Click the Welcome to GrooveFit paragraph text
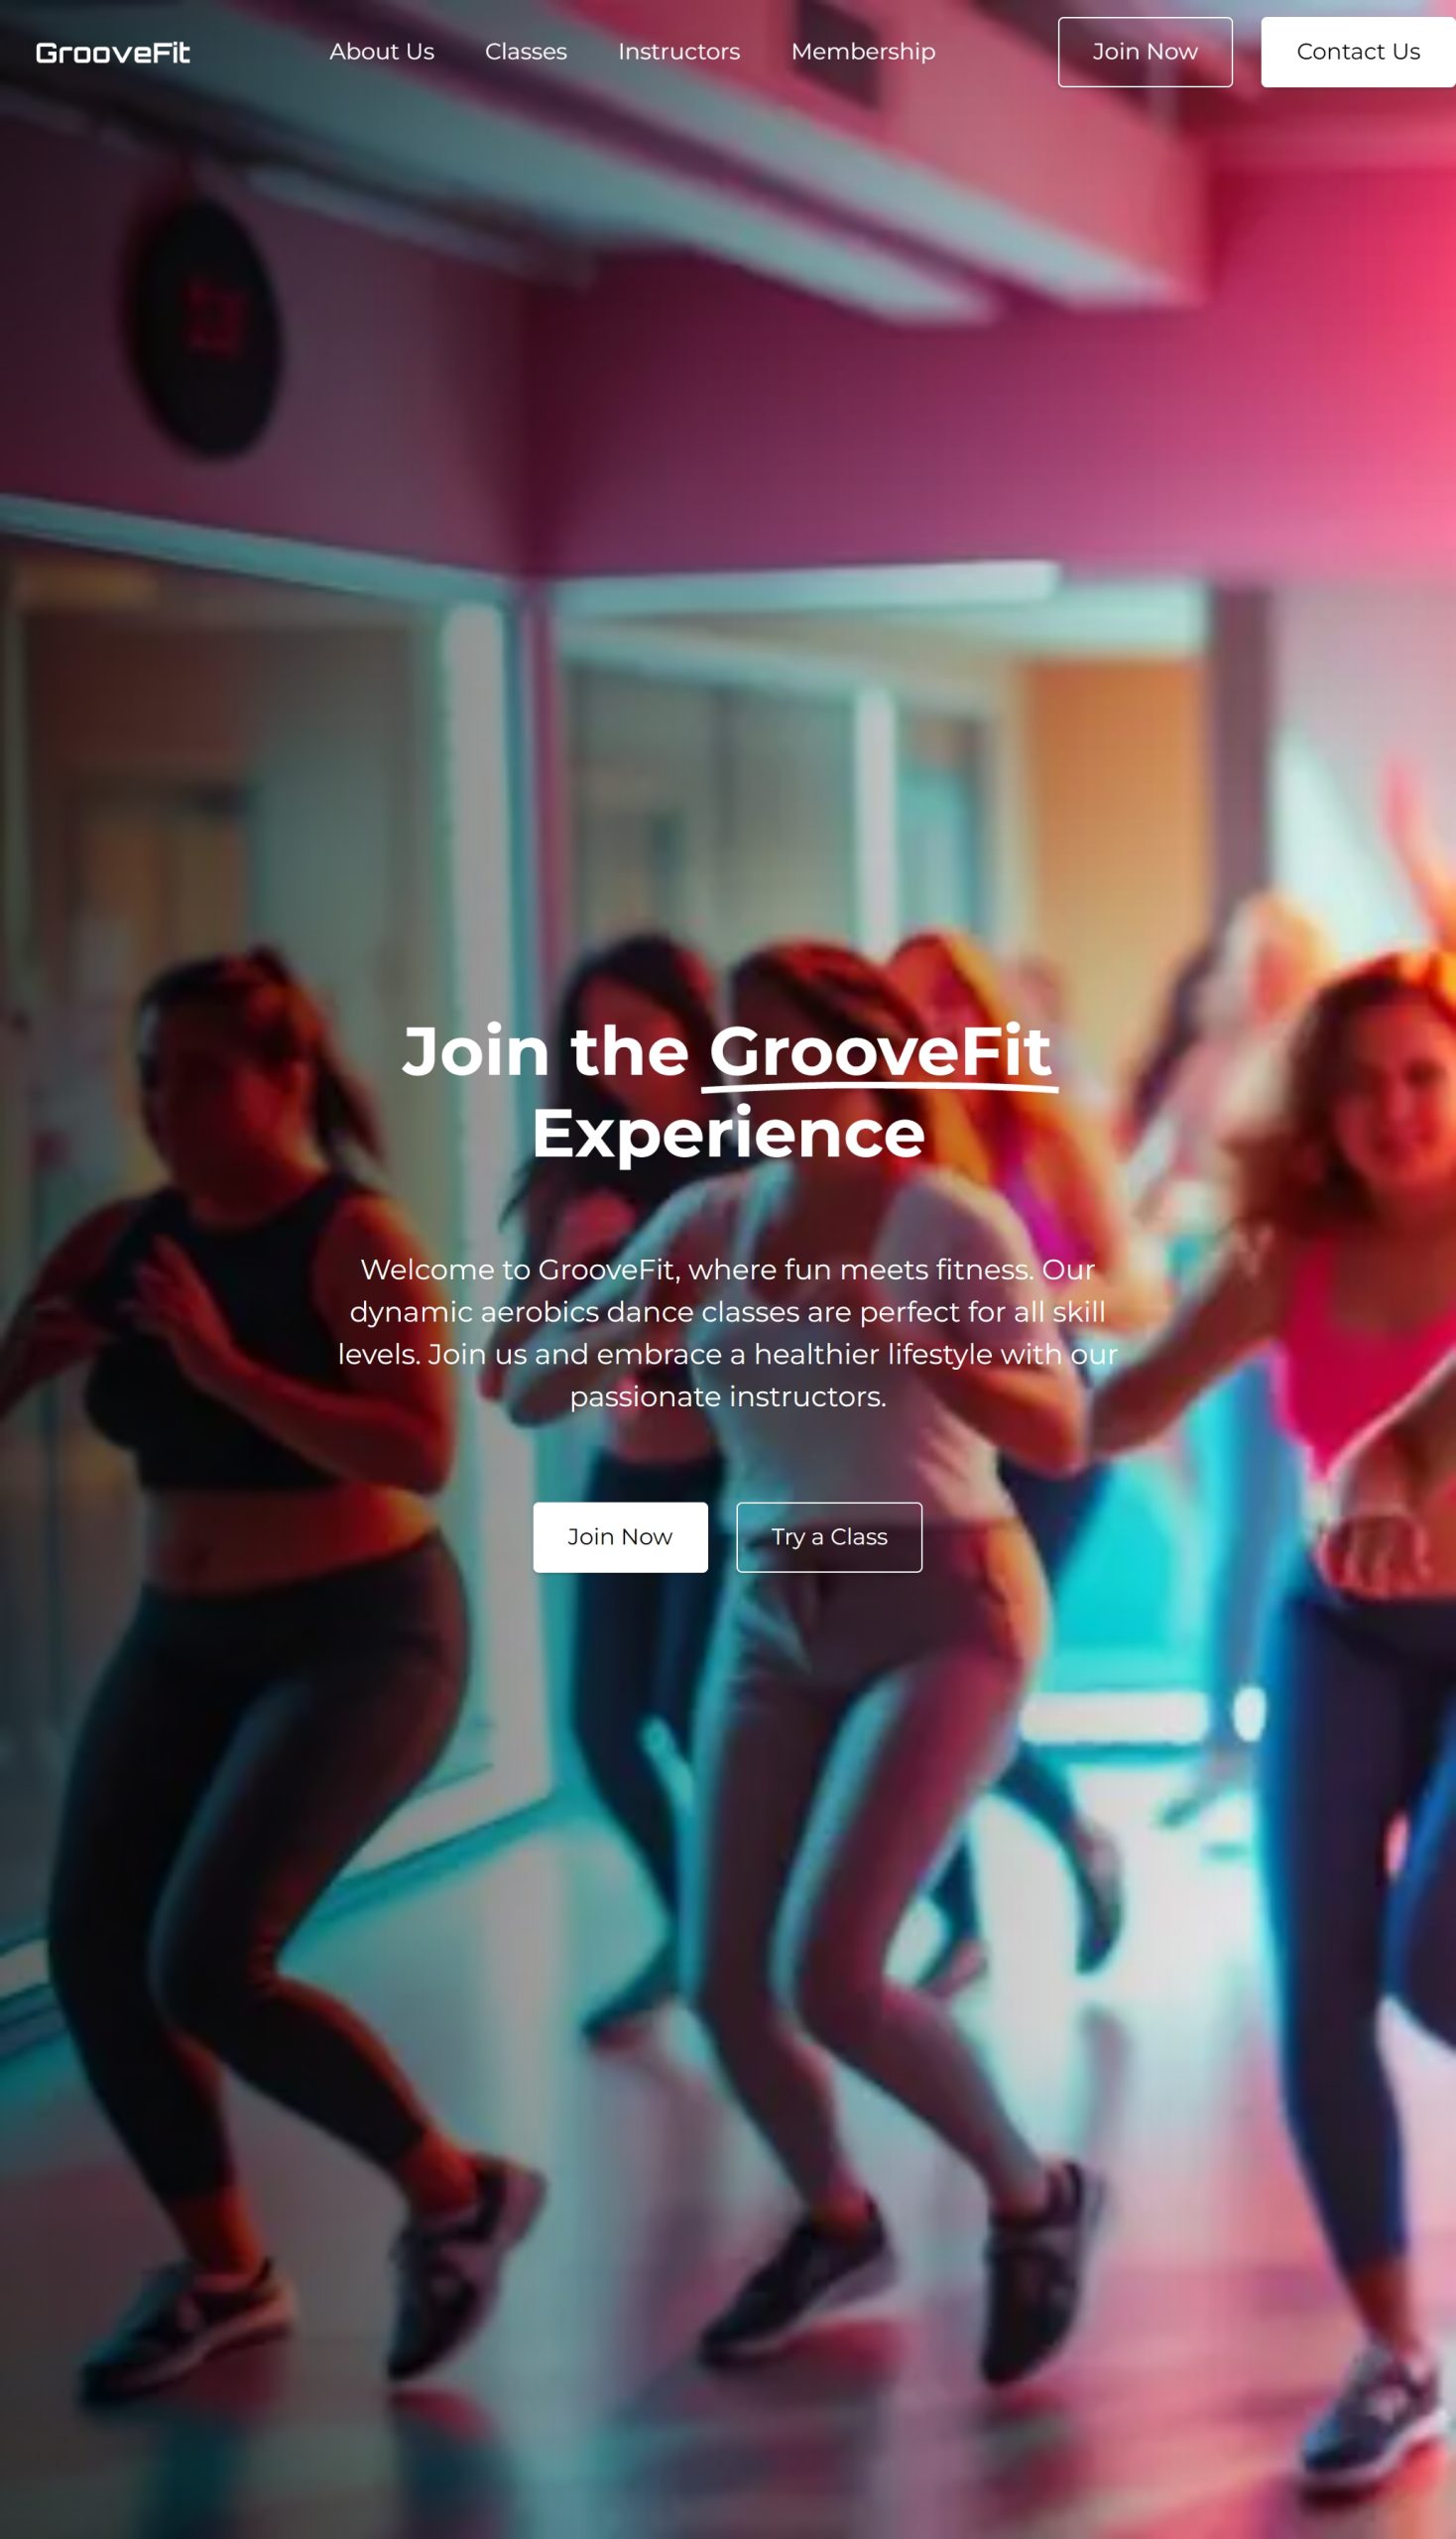 728,1333
